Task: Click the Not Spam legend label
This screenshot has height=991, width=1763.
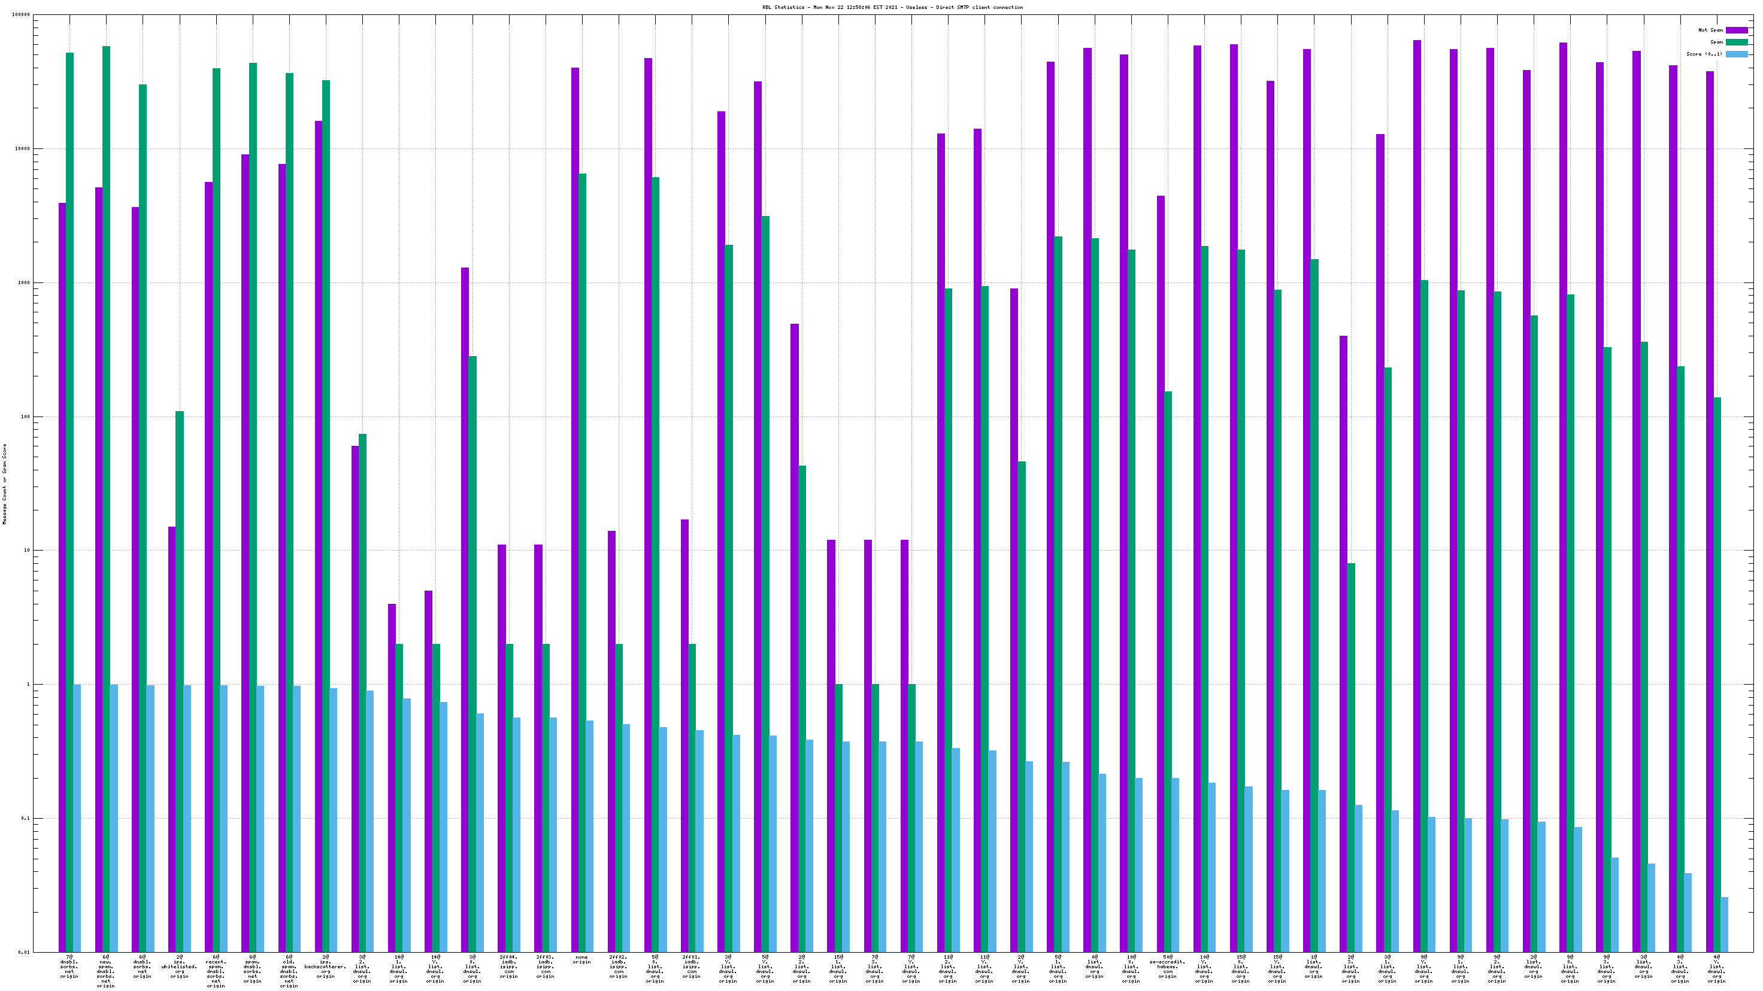Action: coord(1710,30)
